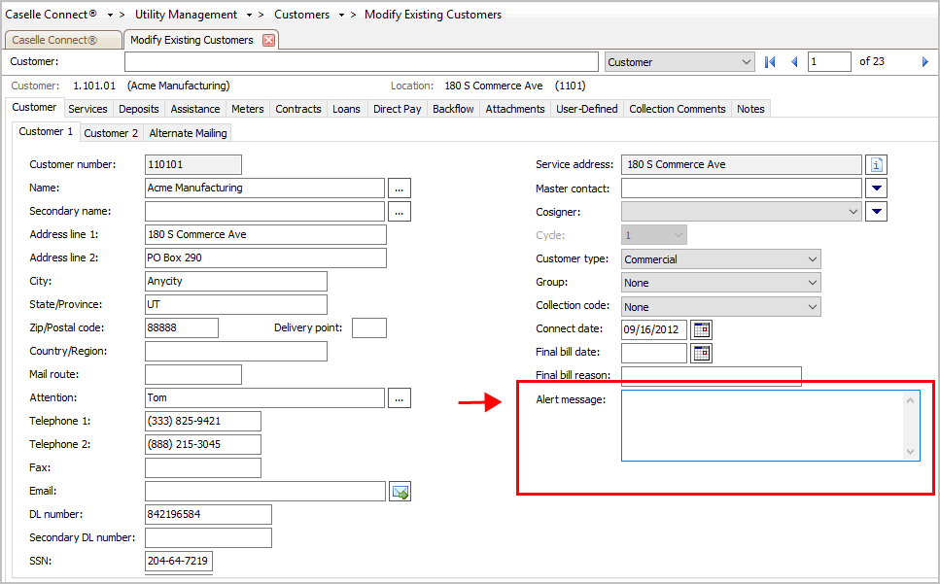Click the first record navigation arrow

click(x=771, y=62)
